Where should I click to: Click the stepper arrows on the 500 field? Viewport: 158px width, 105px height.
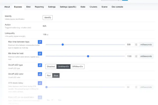[136, 45]
